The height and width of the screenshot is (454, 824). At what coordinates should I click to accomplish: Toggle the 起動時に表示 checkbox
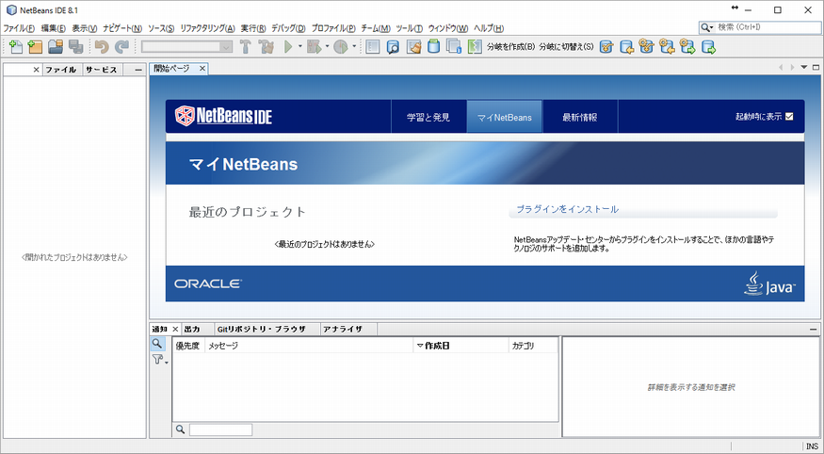click(x=789, y=117)
